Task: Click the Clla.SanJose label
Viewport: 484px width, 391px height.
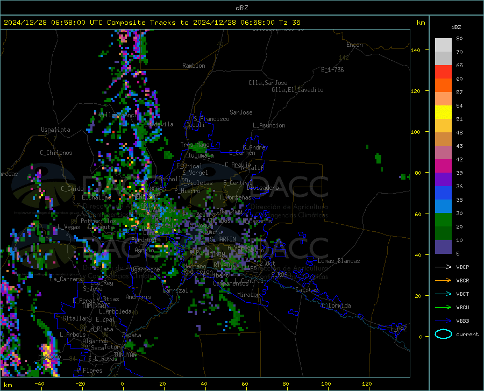Action: pos(268,83)
